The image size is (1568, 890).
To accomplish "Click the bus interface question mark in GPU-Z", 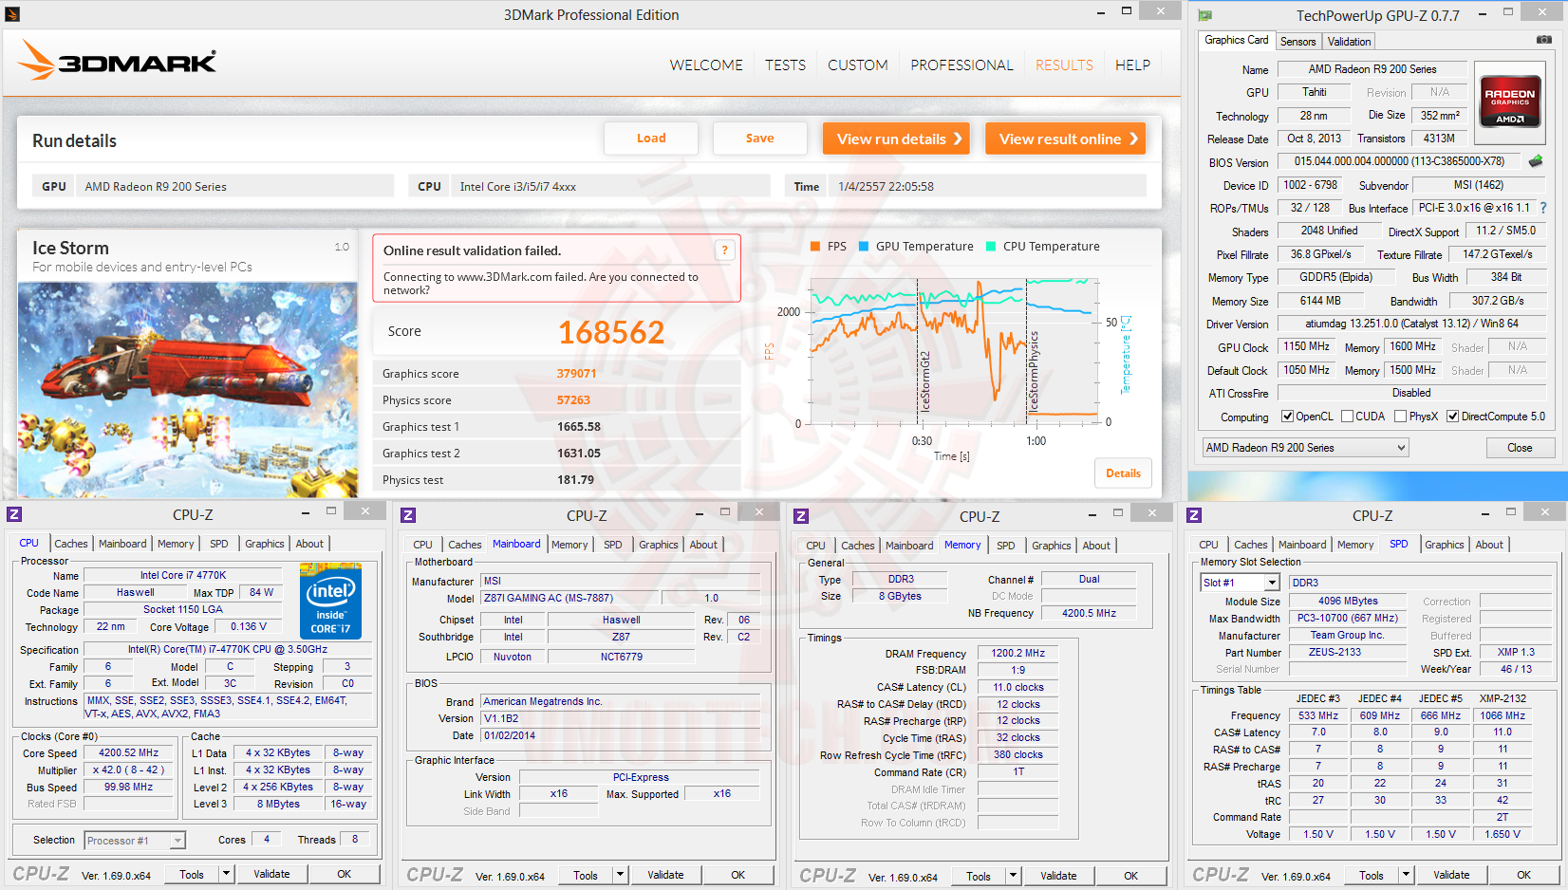I will [1543, 208].
